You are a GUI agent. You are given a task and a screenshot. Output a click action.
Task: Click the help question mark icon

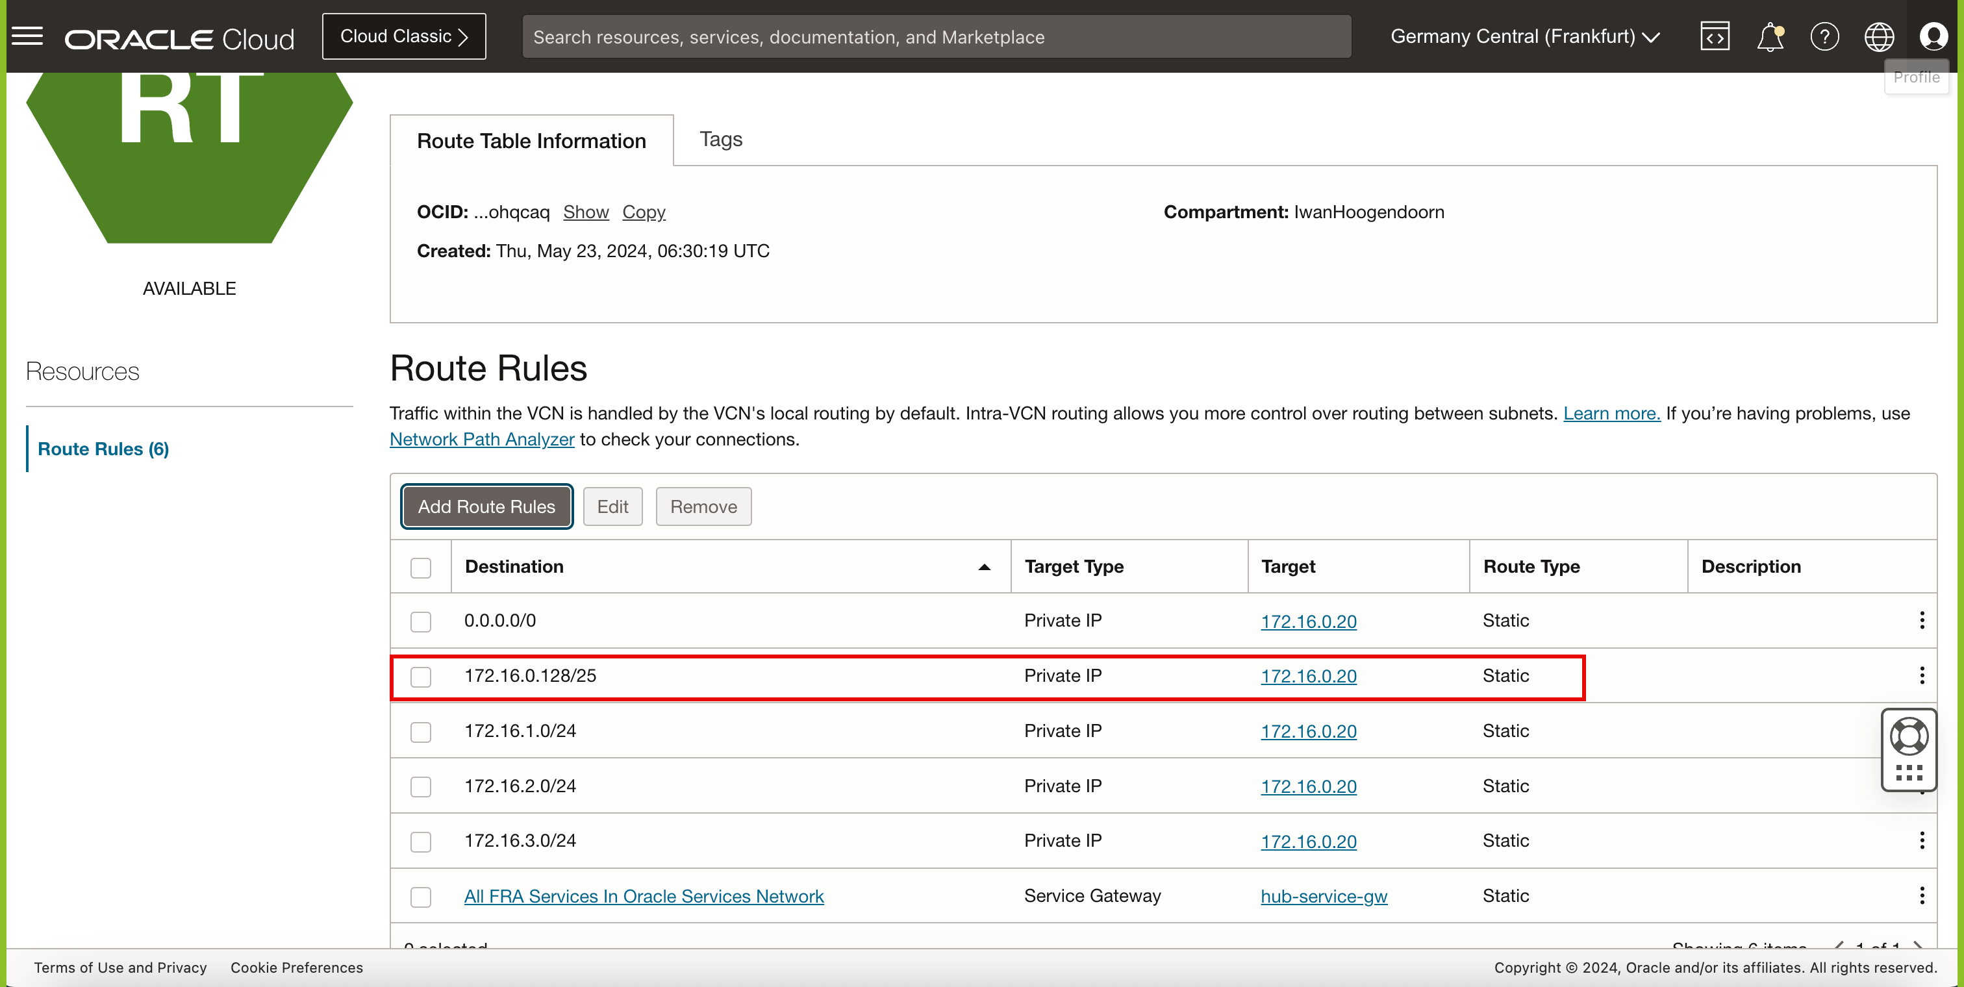(1824, 36)
